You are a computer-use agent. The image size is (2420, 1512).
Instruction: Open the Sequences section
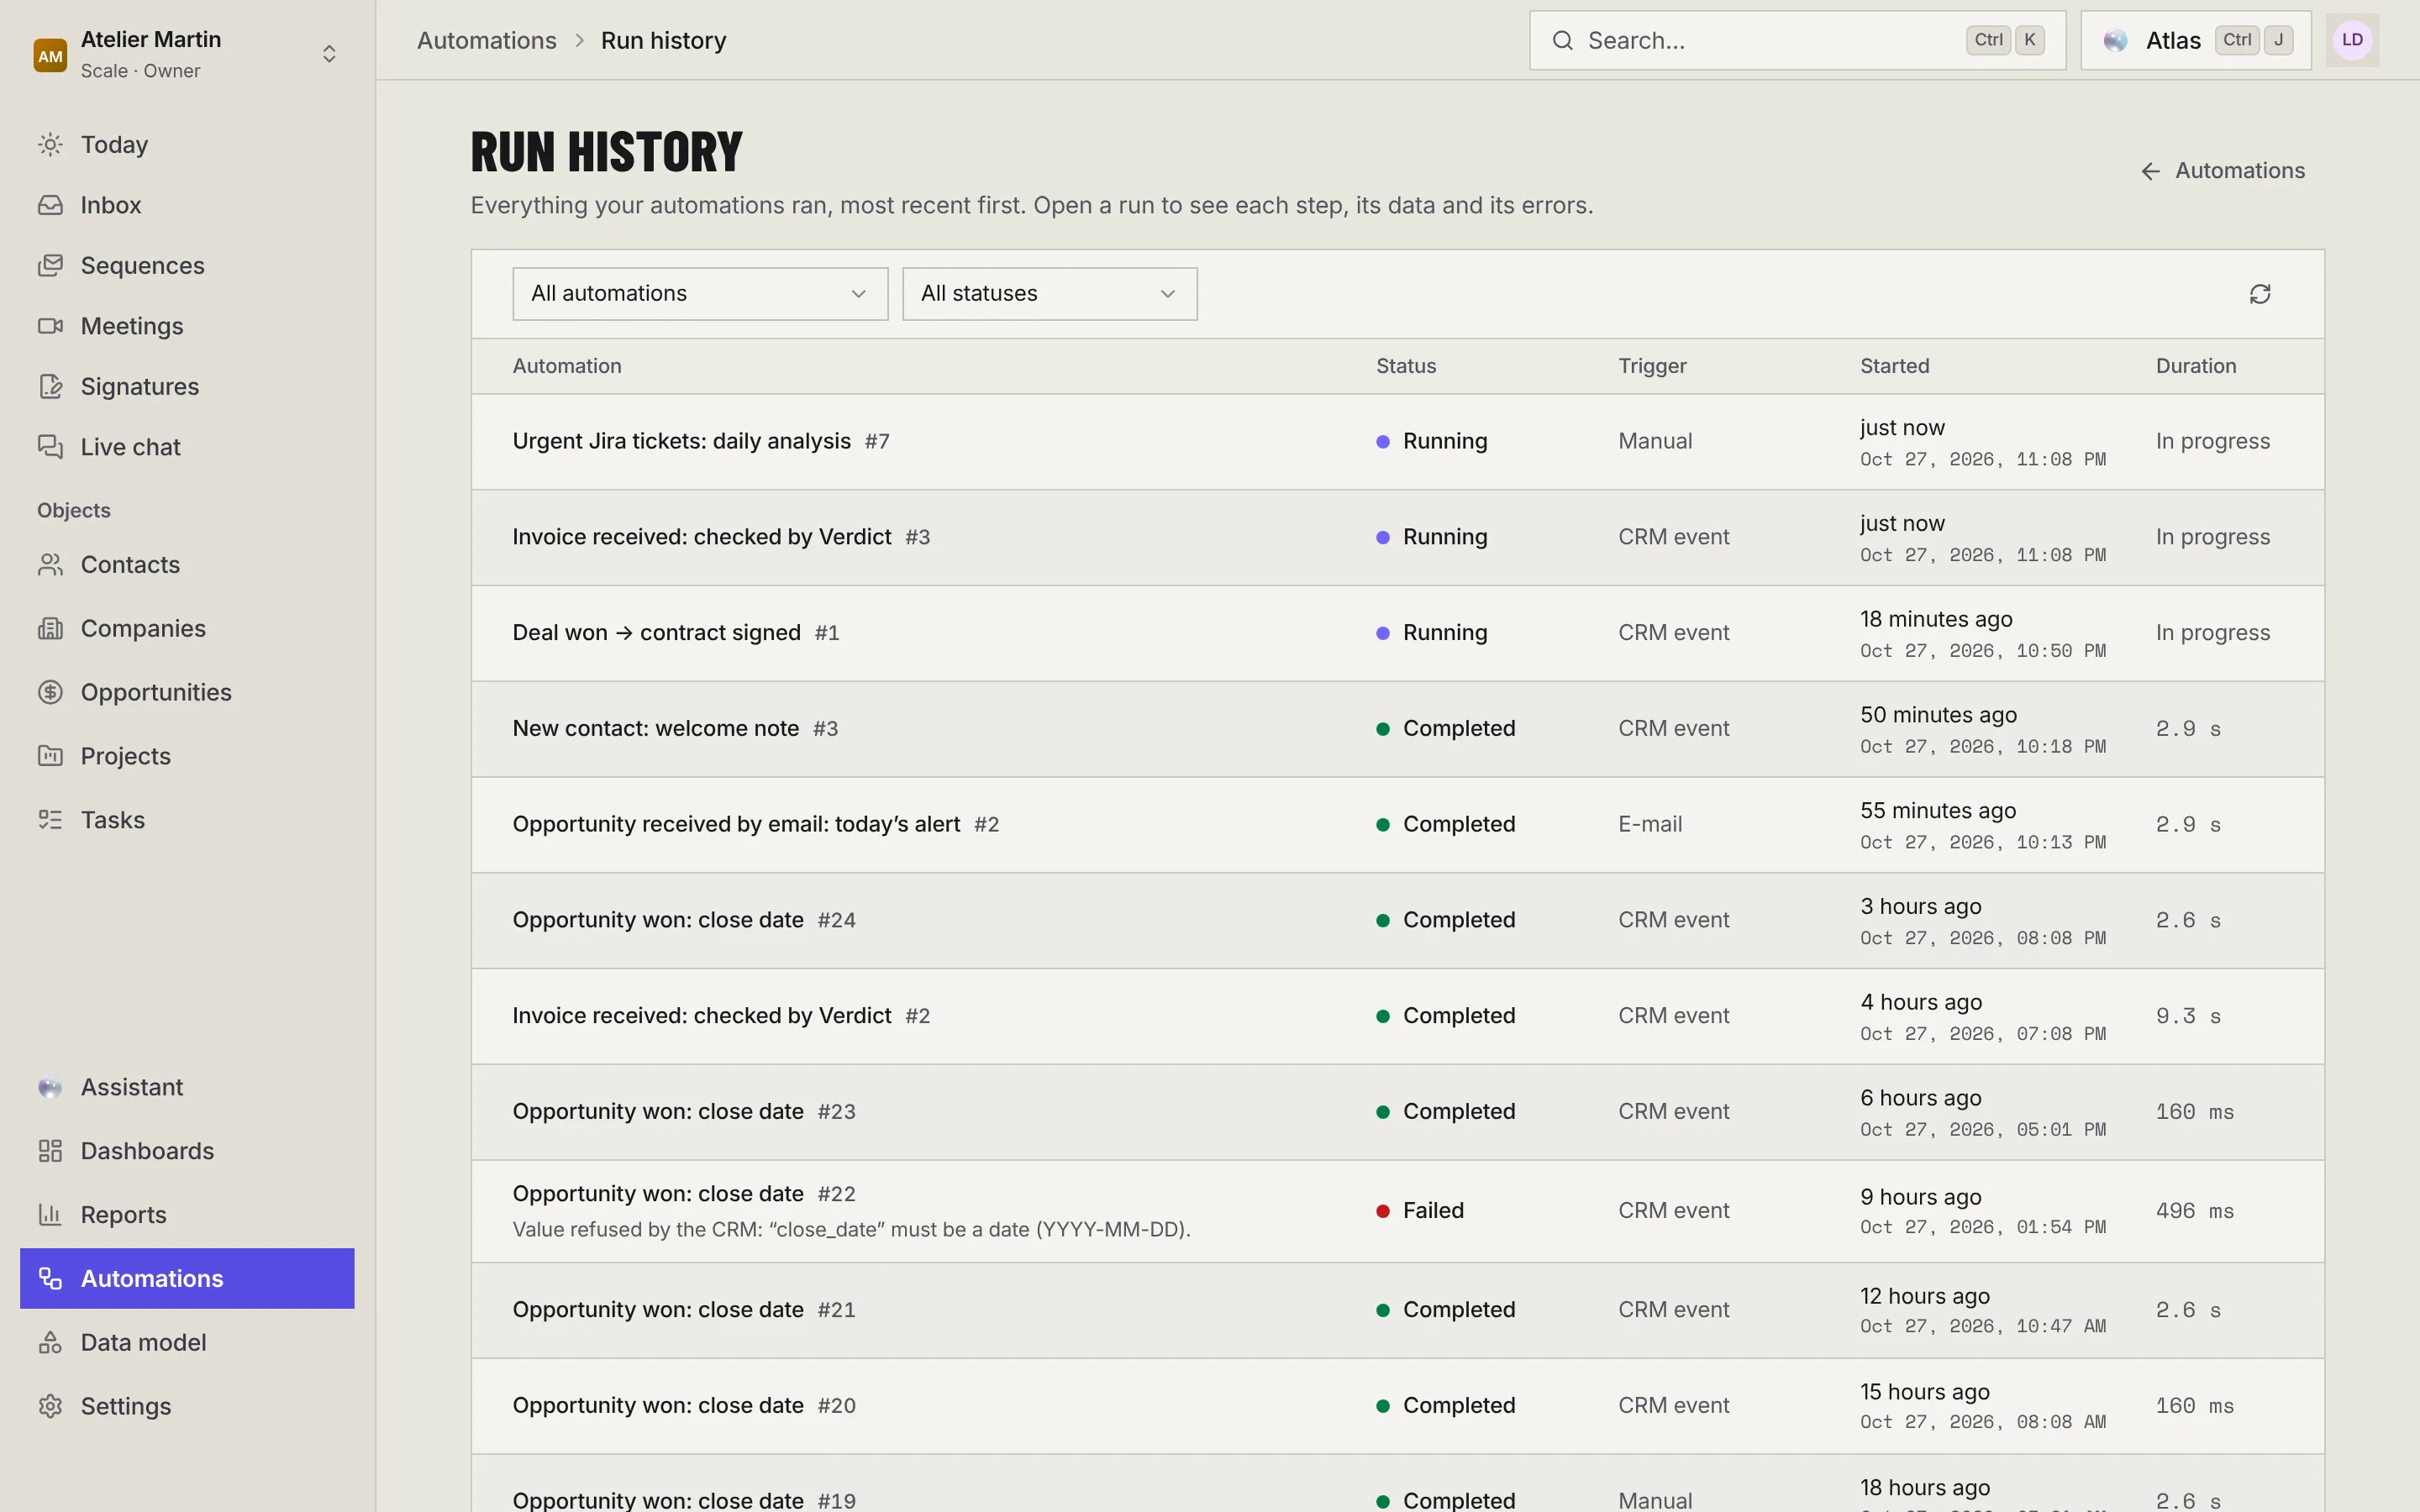(187, 265)
